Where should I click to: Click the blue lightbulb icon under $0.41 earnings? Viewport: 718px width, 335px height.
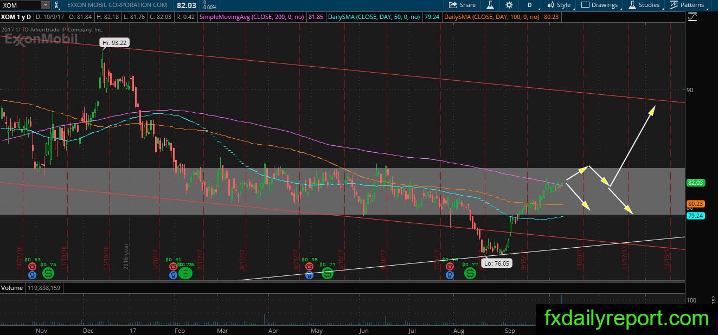(x=173, y=275)
